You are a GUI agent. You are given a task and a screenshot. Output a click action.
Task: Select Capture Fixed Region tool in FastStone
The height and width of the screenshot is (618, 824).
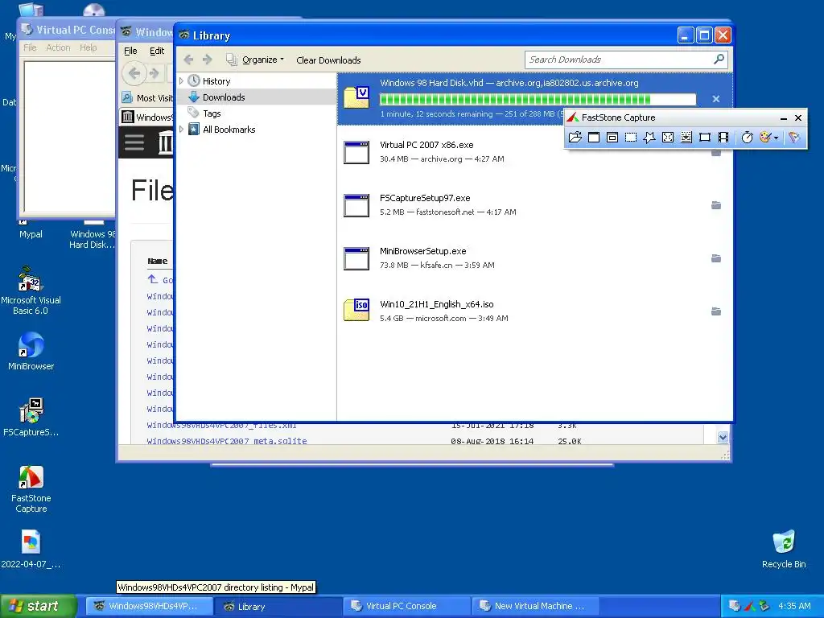[705, 137]
